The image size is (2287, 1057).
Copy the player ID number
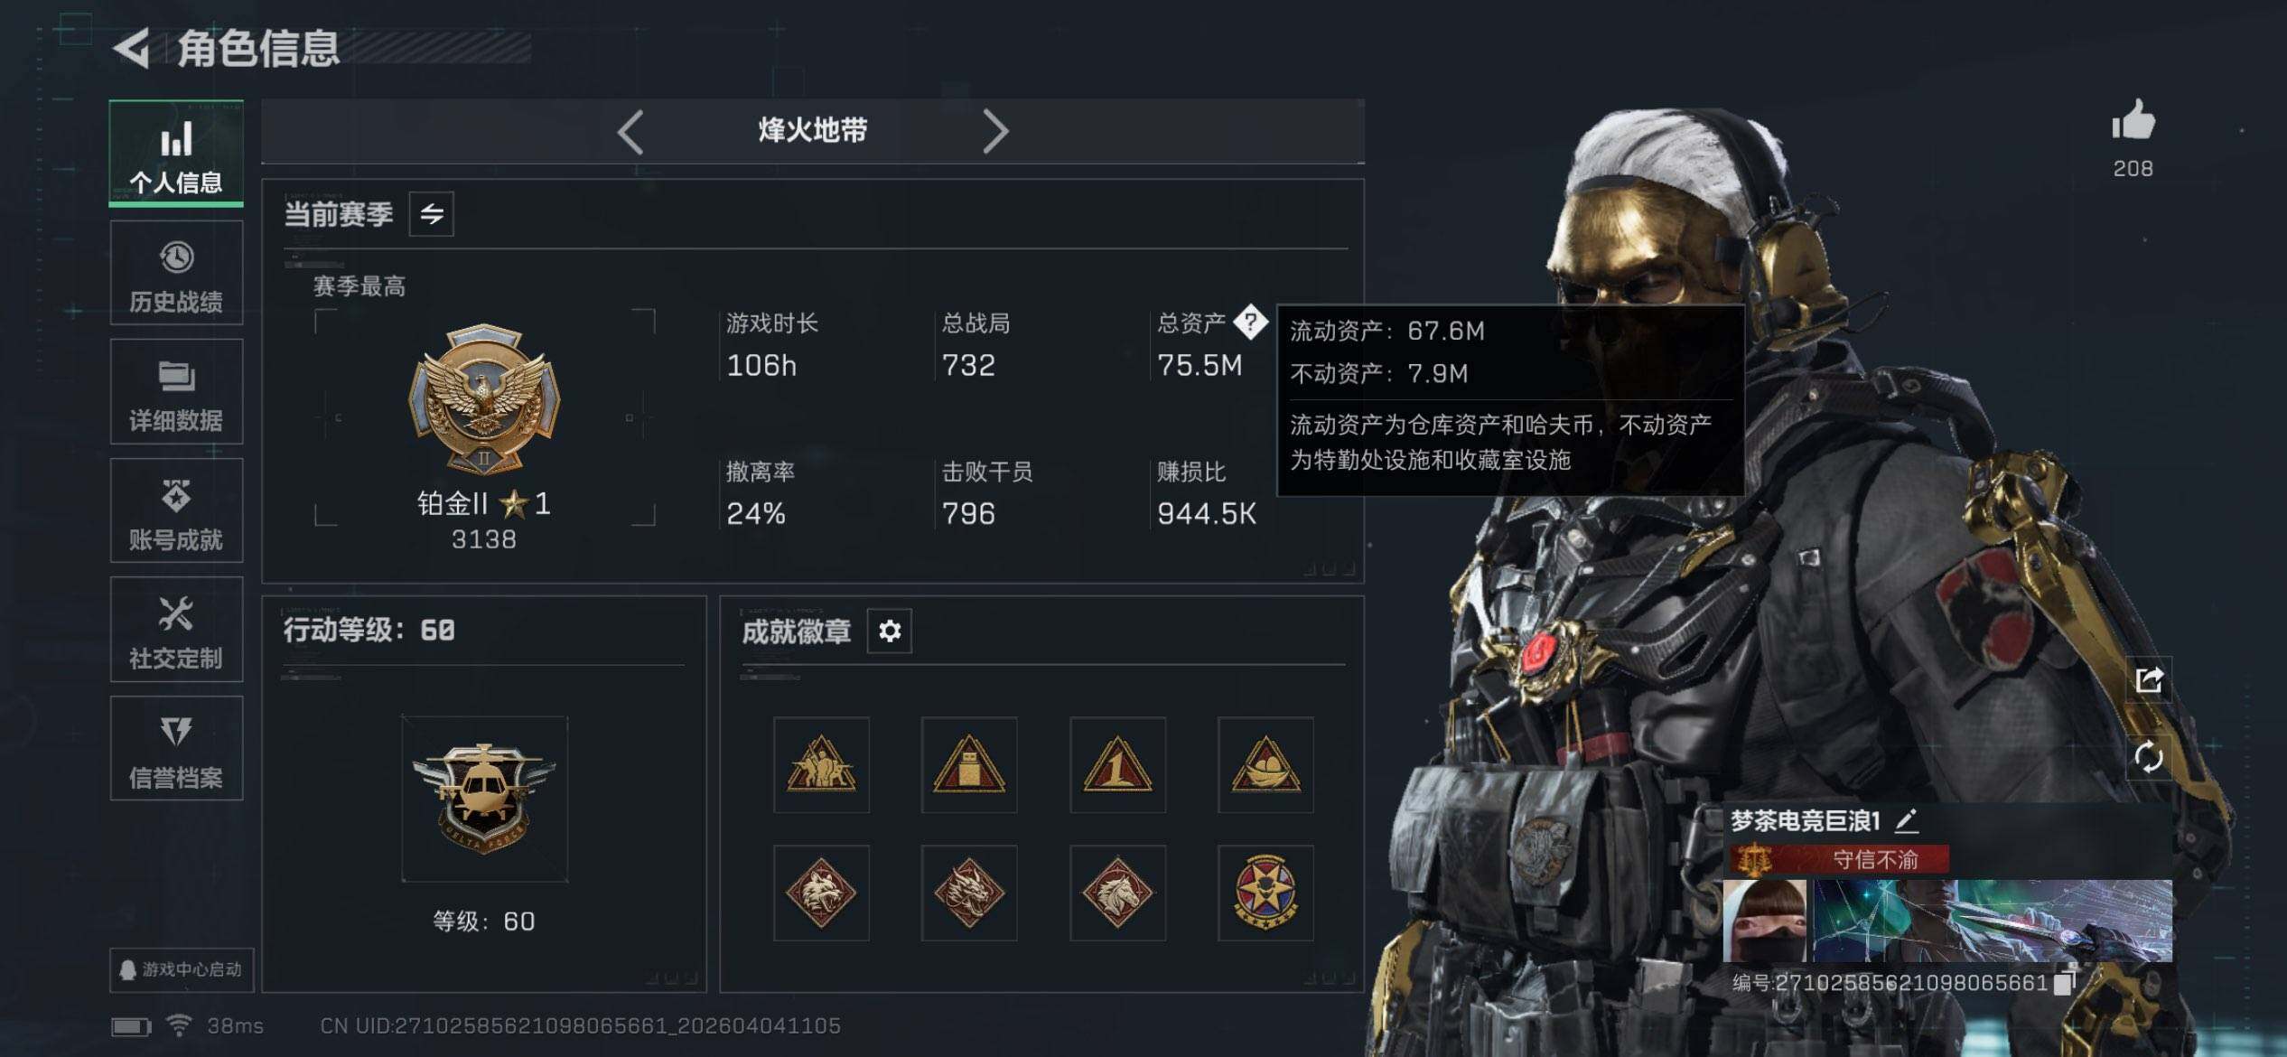2063,983
